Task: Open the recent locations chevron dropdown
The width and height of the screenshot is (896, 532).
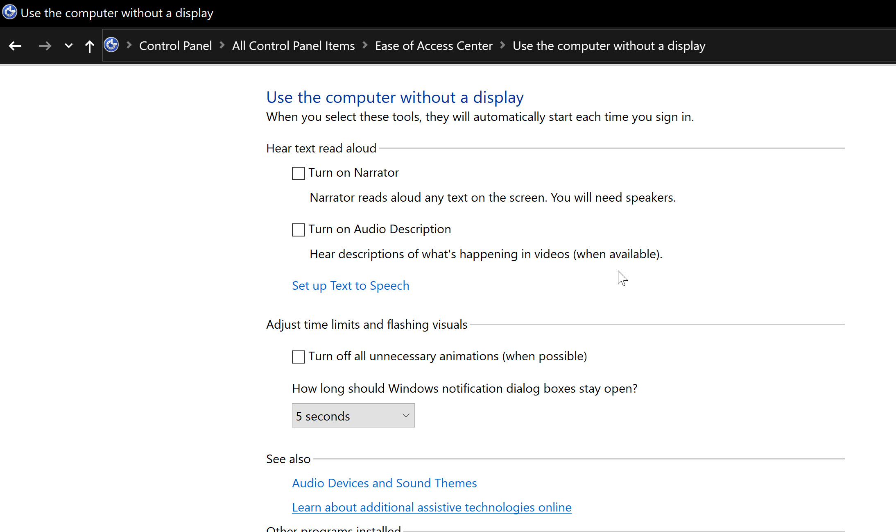Action: (x=69, y=46)
